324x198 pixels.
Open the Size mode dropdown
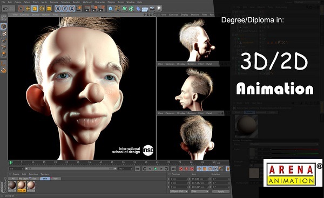200,192
